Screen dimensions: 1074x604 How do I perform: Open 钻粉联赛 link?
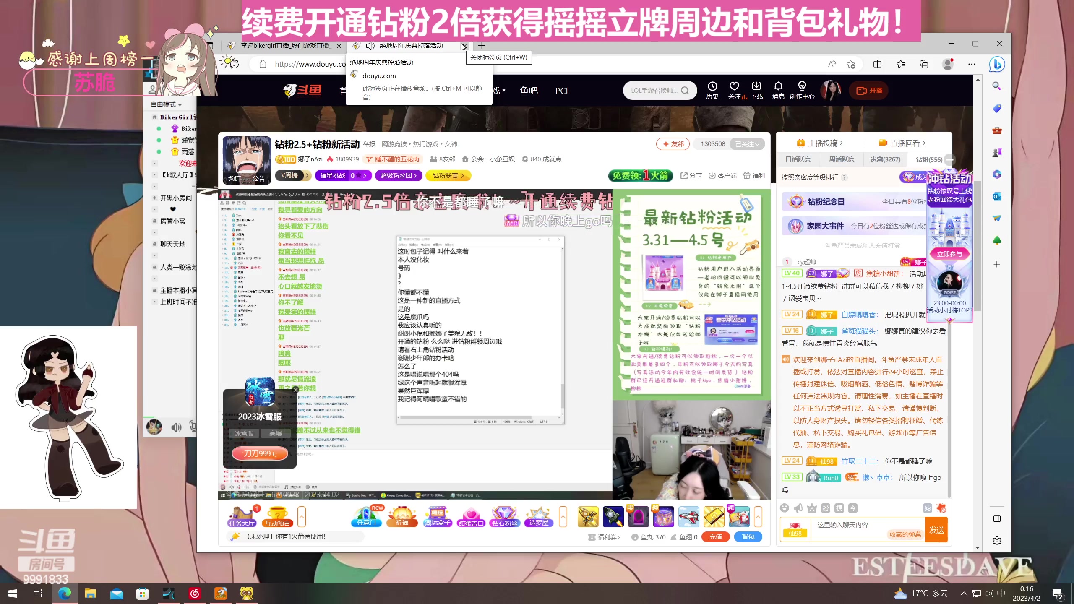tap(448, 175)
